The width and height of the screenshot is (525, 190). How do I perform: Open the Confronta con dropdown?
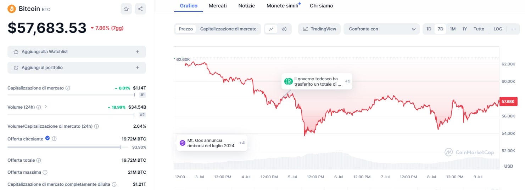(381, 29)
